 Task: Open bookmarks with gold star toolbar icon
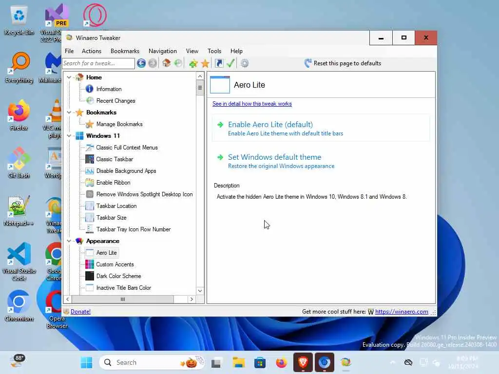click(x=205, y=63)
